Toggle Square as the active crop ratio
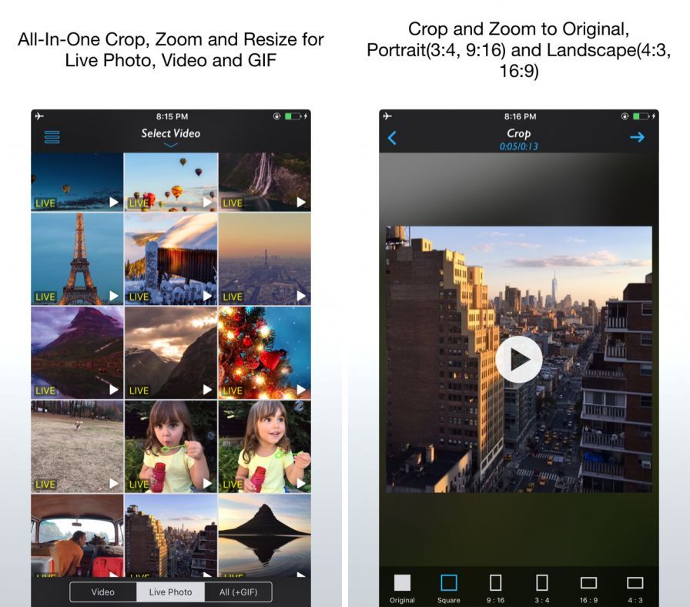Image resolution: width=690 pixels, height=607 pixels. point(447,582)
